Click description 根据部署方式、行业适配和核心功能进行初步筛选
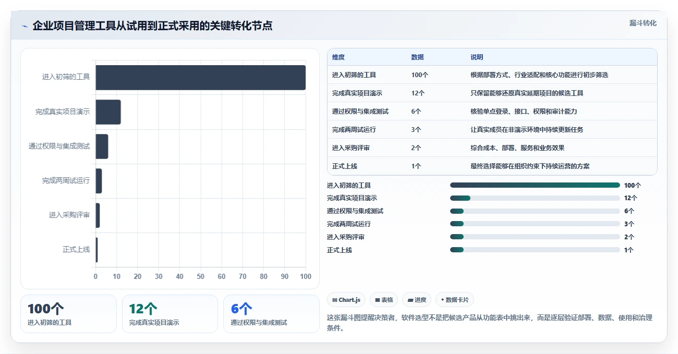Viewport: 678px width, 354px height. (539, 75)
